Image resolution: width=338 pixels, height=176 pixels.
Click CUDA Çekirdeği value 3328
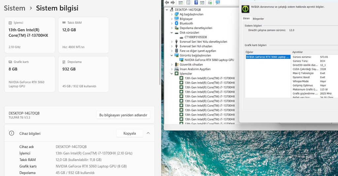323,69
